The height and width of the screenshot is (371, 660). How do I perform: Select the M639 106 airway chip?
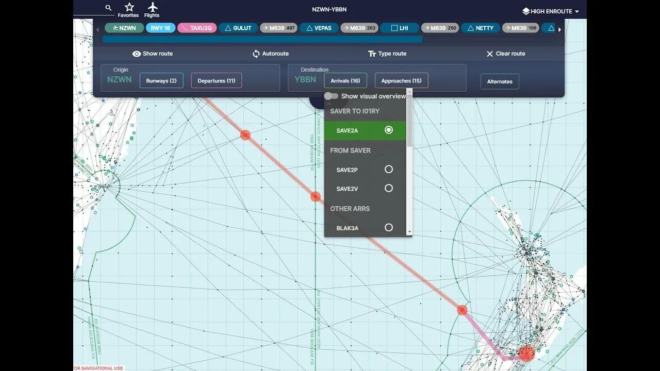pyautogui.click(x=521, y=28)
